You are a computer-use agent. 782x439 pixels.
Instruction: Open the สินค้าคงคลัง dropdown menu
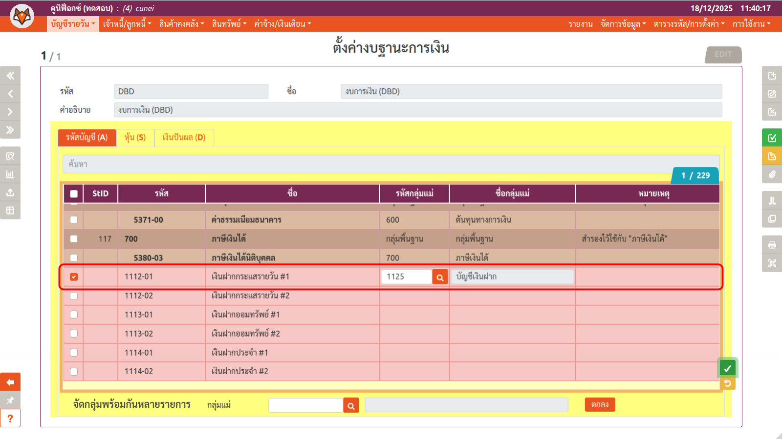click(181, 24)
